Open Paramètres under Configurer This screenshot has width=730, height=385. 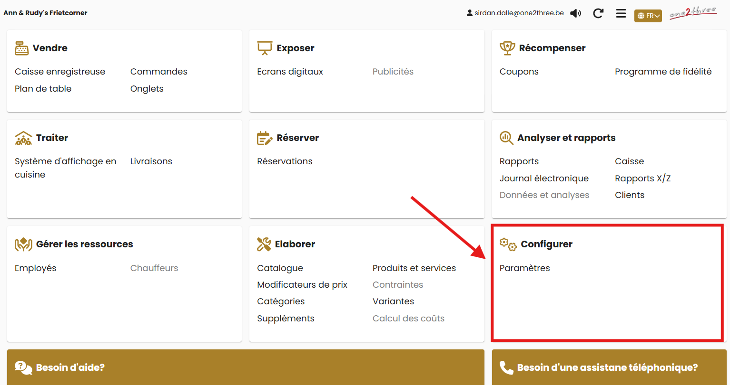coord(524,268)
